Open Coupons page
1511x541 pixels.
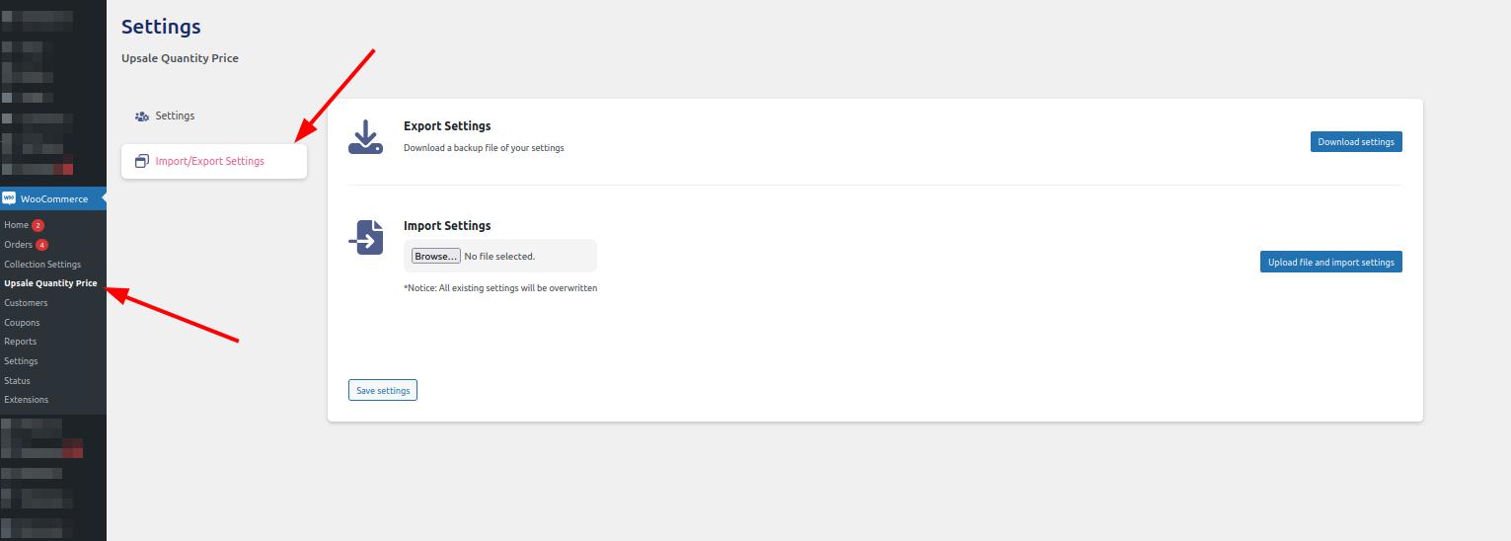[22, 323]
